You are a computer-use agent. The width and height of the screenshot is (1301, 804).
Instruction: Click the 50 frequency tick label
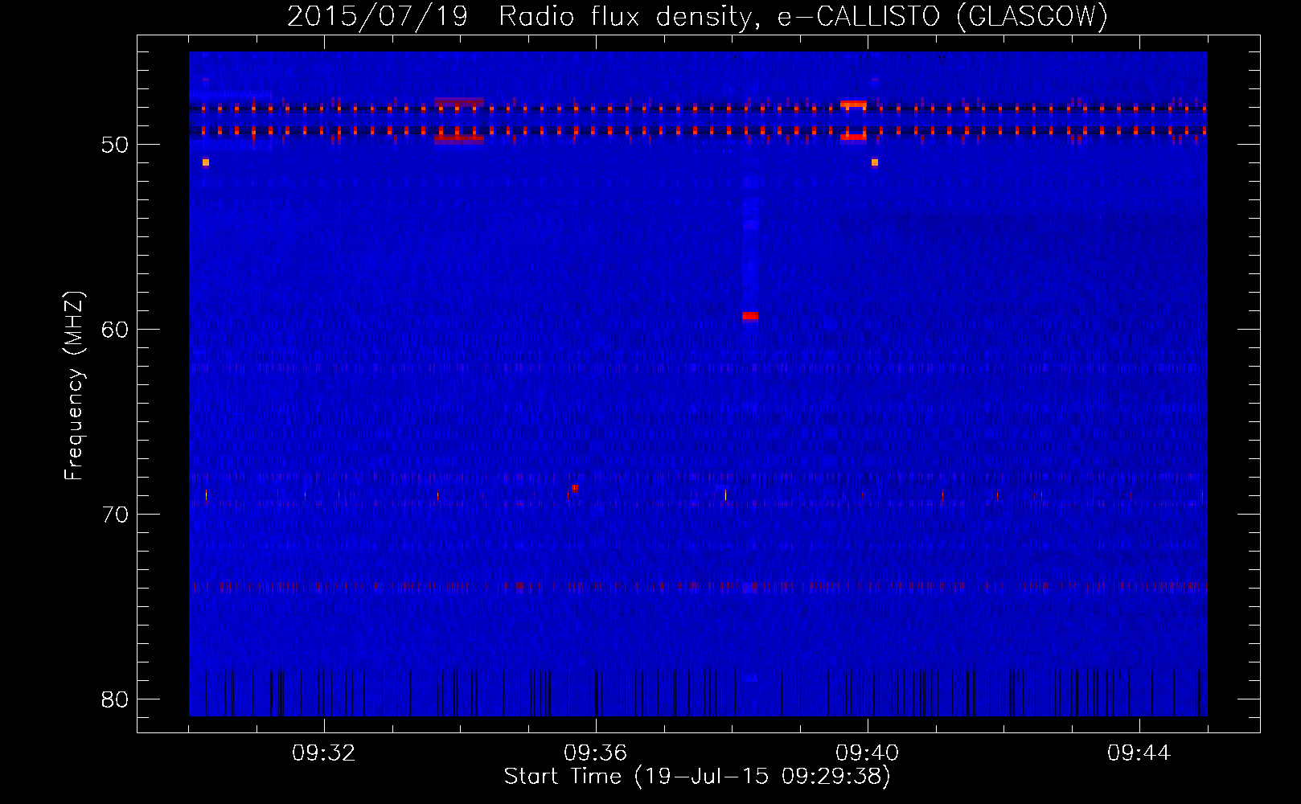coord(115,146)
